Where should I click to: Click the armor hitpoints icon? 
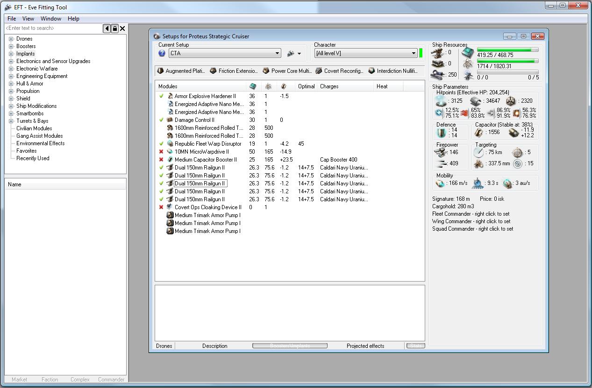point(475,101)
